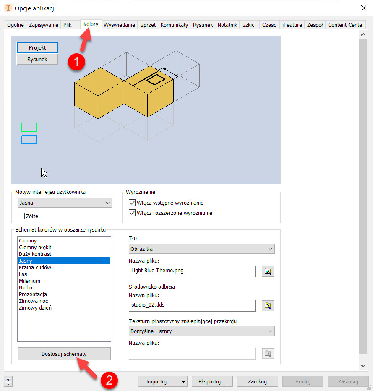
Task: Toggle the Żółte checkbox
Action: pos(21,216)
